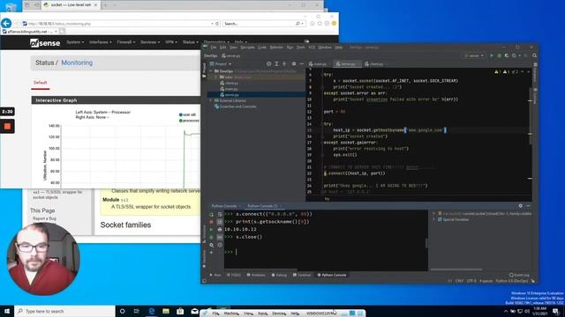Click Select Opened File target icon in Project panel
565x317 pixels.
pos(268,63)
